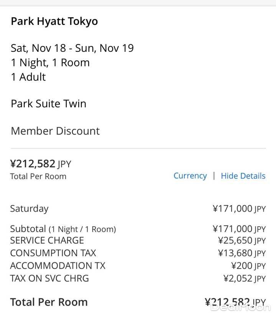Screen dimensions: 276x316
Task: Click the 1 Night, 1 Room text
Action: (x=50, y=63)
